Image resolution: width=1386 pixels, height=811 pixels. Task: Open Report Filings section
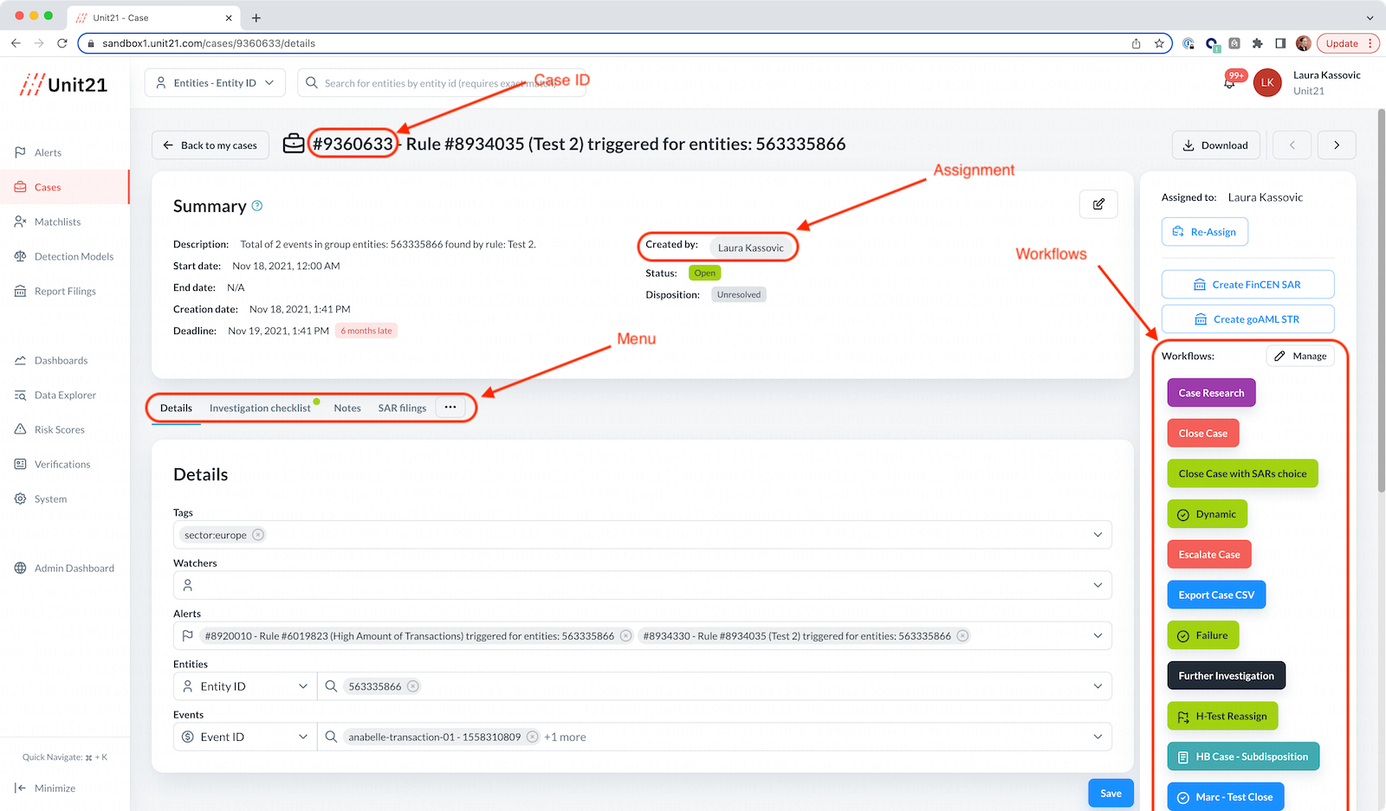tap(65, 291)
